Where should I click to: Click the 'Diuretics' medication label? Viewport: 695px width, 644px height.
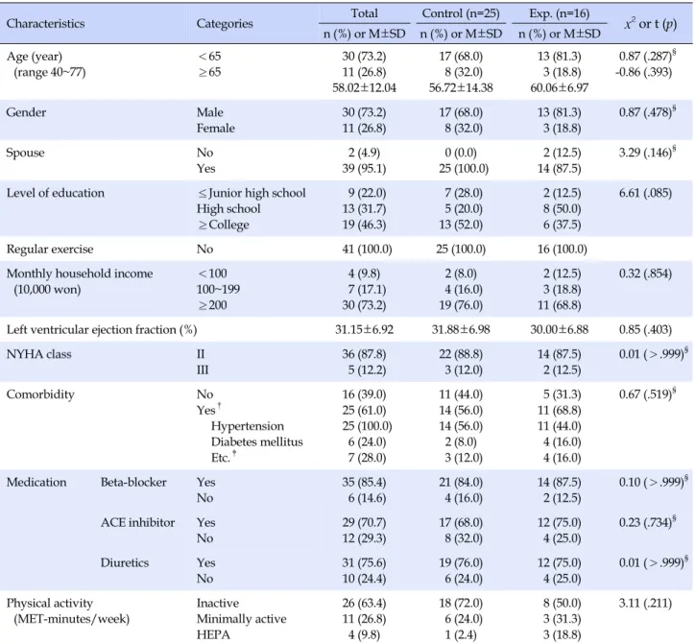point(125,562)
